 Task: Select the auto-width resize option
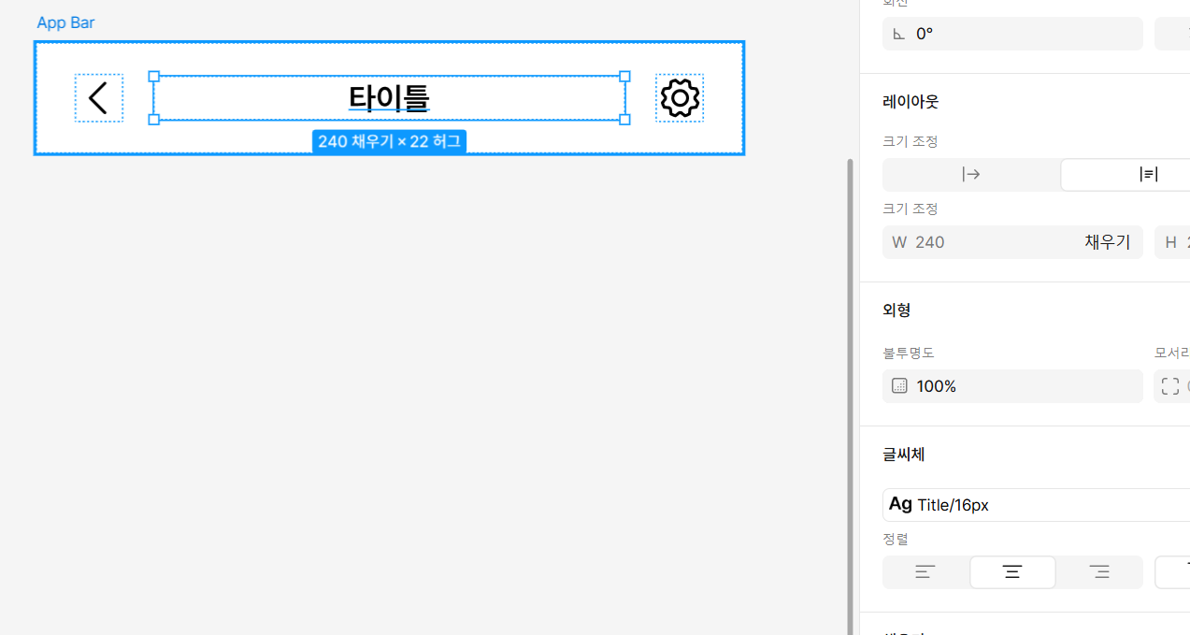(970, 174)
